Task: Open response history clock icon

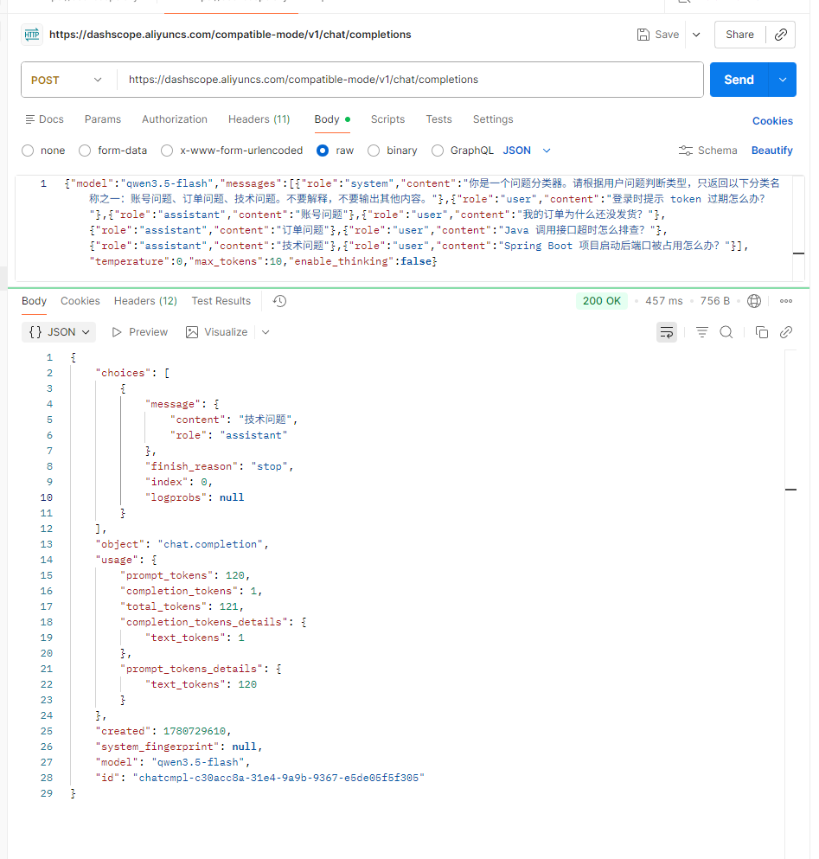Action: click(x=279, y=301)
